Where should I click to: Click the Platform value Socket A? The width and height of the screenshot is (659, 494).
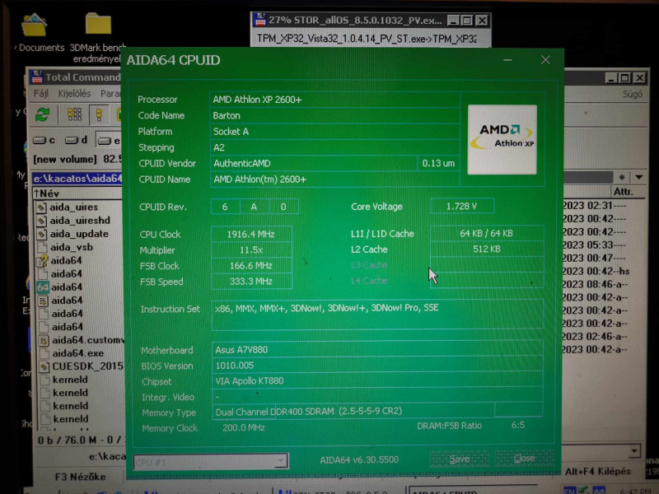(334, 132)
